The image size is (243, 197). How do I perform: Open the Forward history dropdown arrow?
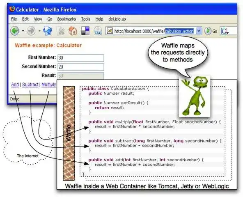(x=39, y=31)
